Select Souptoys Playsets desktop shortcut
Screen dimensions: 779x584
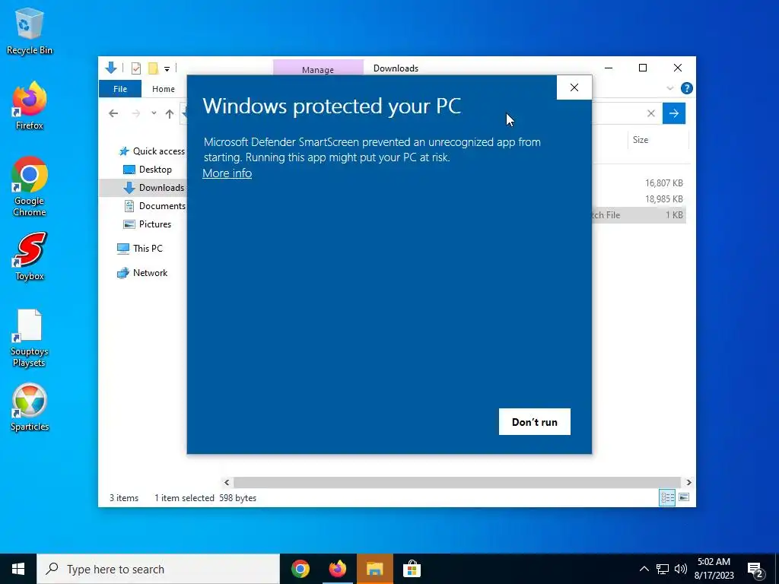[x=30, y=338]
